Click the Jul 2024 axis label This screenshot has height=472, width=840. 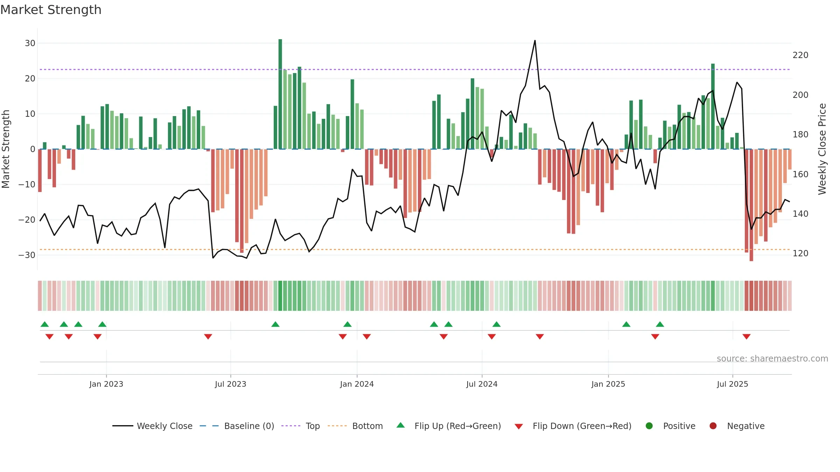(482, 384)
